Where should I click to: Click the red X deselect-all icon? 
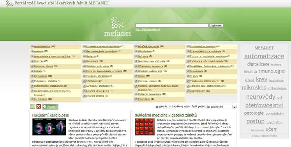39,106
